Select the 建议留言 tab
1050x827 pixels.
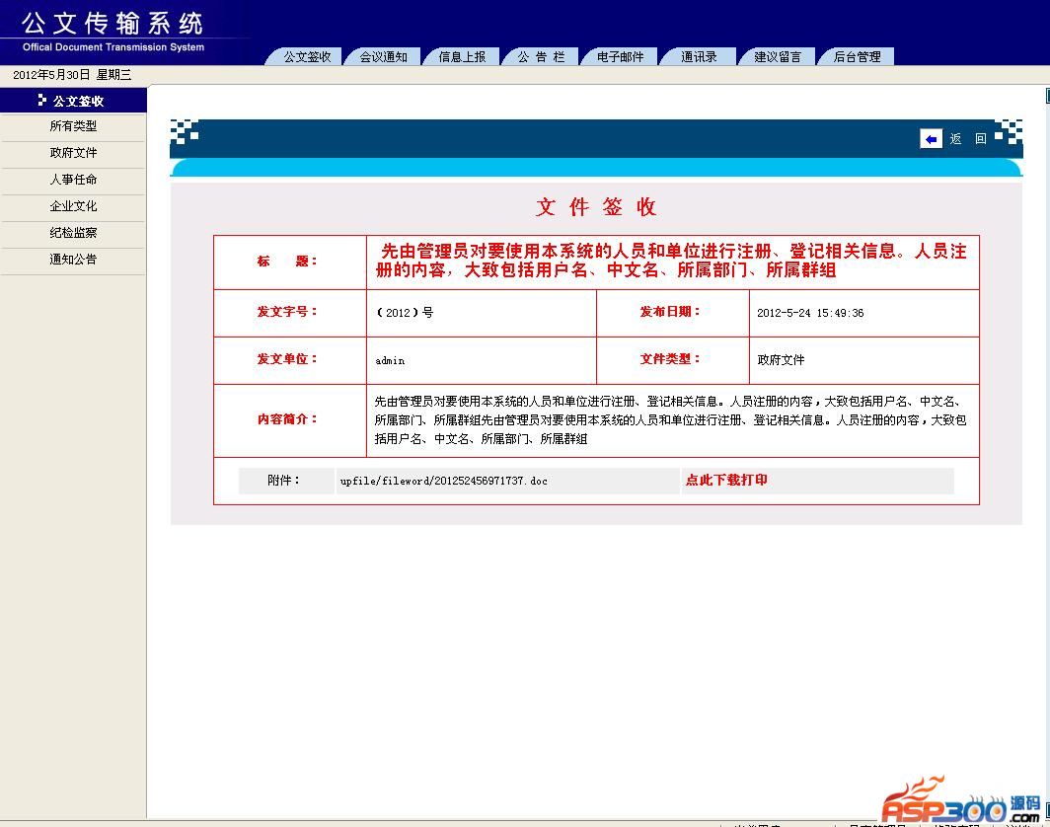(778, 57)
